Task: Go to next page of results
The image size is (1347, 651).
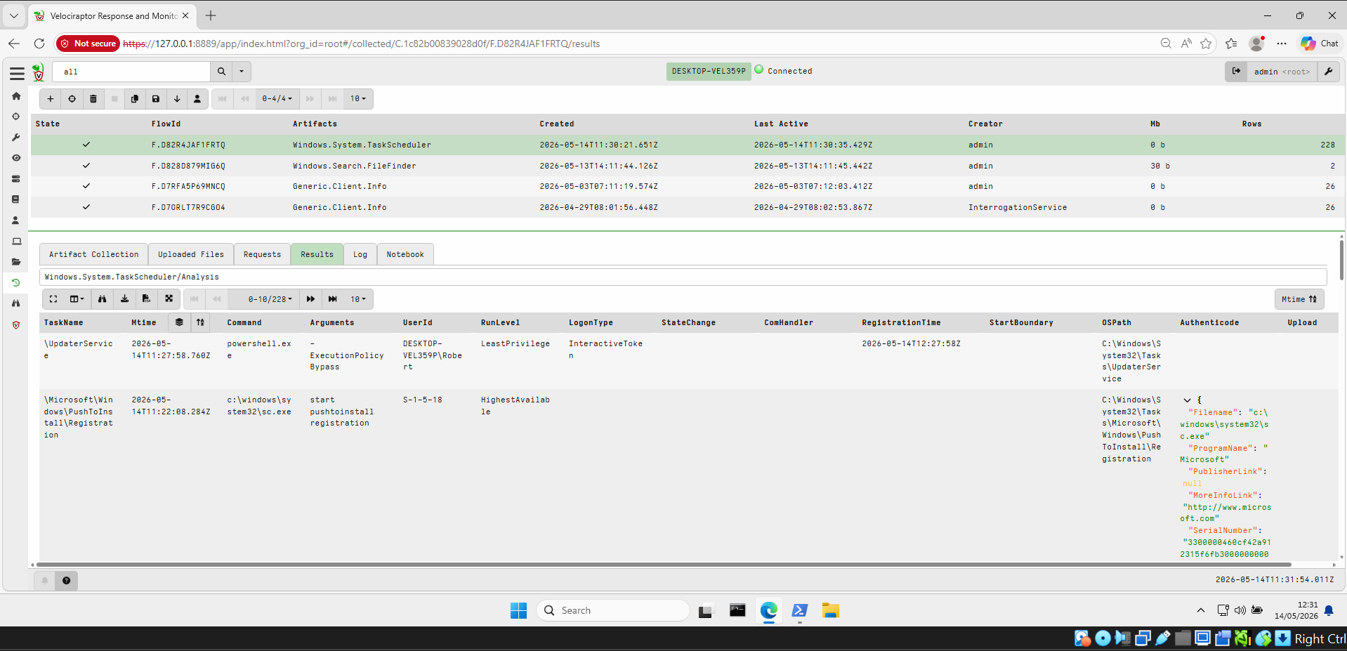Action: pyautogui.click(x=310, y=299)
